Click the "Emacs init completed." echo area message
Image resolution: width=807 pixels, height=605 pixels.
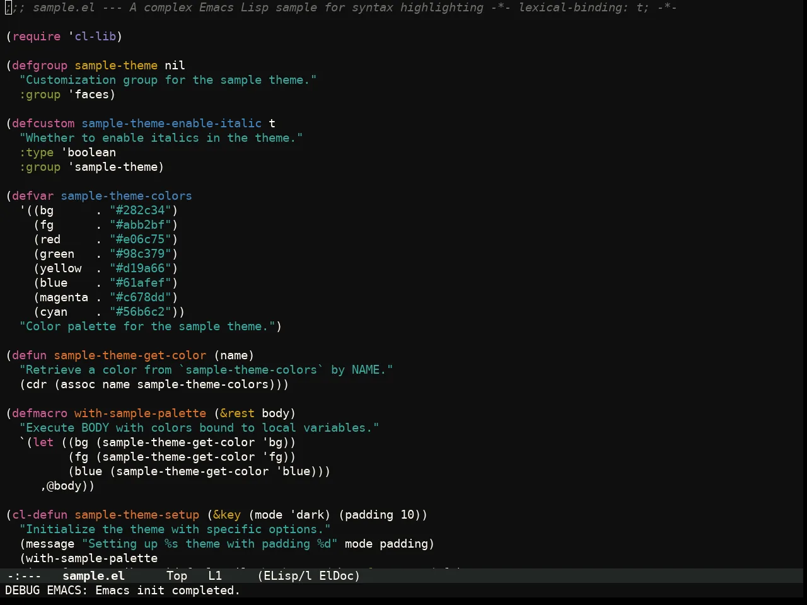(168, 591)
